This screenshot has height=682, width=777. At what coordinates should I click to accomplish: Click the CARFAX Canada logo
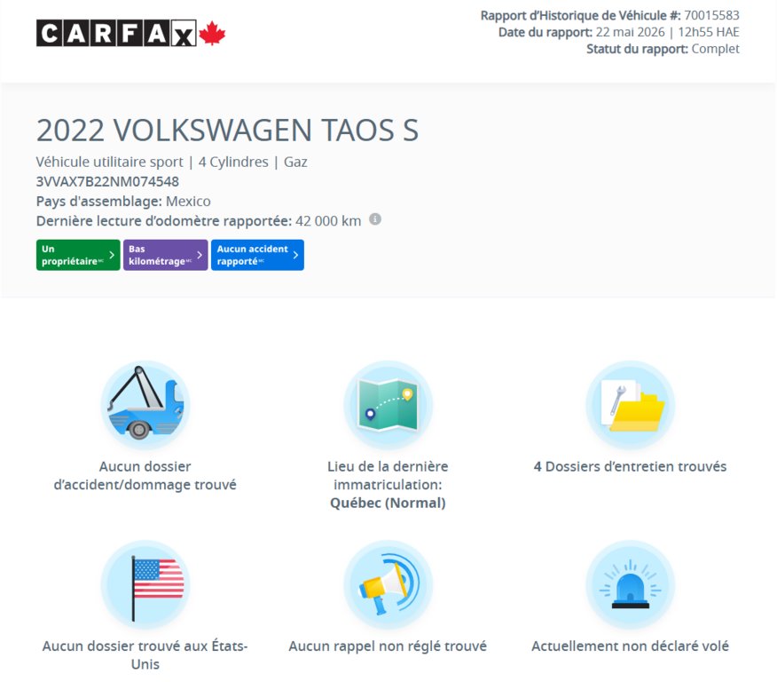[130, 33]
